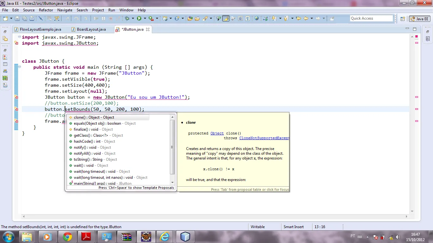Viewport: 433px width, 243px height.
Task: Click error quick-fix marker beside JButton import
Action: coord(16,43)
